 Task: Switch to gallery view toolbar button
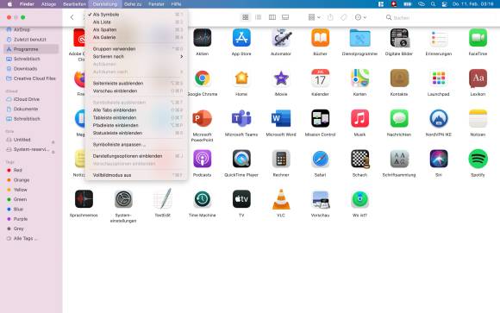[x=285, y=17]
